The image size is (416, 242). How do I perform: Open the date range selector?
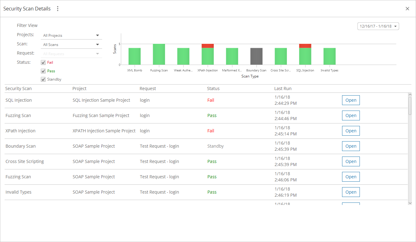tap(378, 26)
